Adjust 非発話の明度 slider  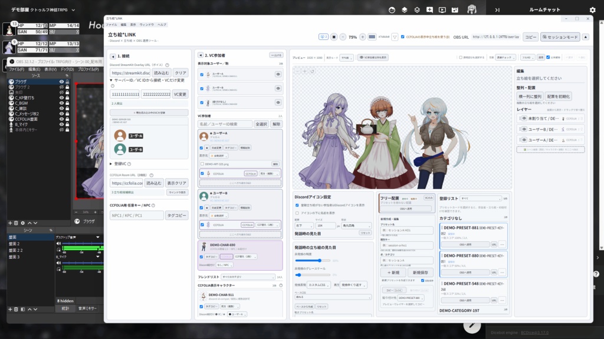pyautogui.click(x=313, y=261)
